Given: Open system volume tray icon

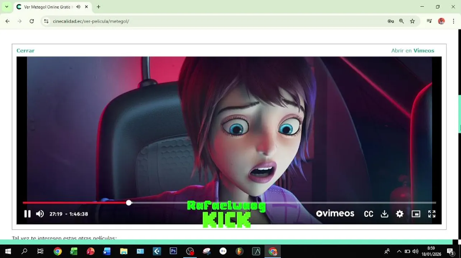Looking at the screenshot, I should tap(415, 252).
